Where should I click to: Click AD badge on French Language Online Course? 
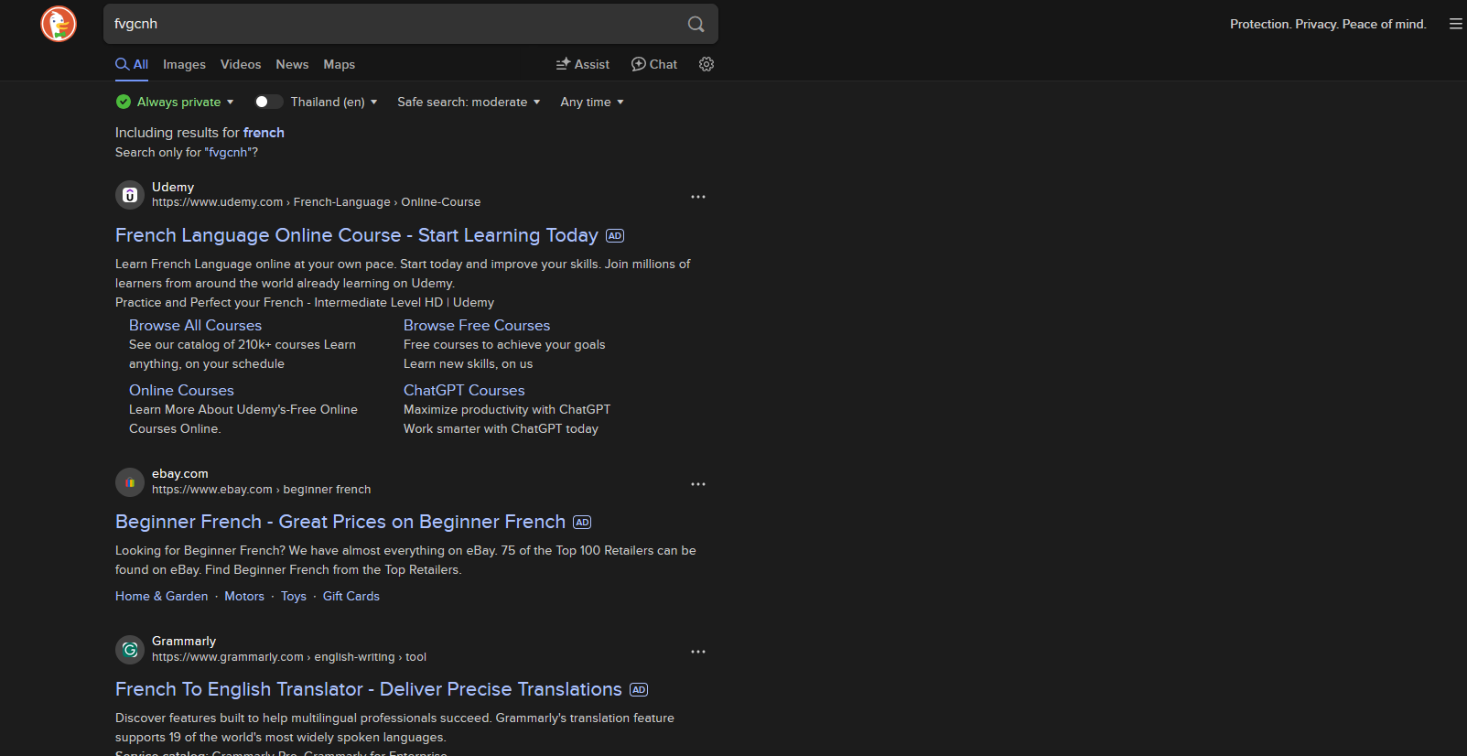point(615,236)
